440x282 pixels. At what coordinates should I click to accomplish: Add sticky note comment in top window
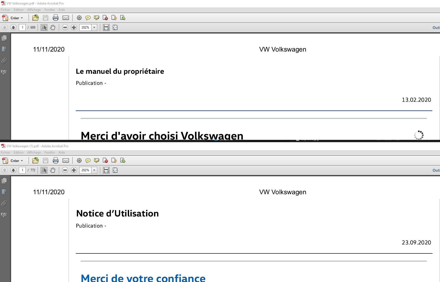click(x=88, y=18)
